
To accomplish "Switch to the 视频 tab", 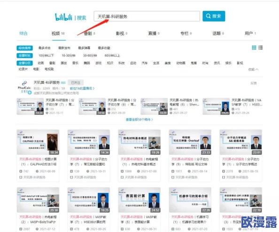I will click(x=58, y=33).
